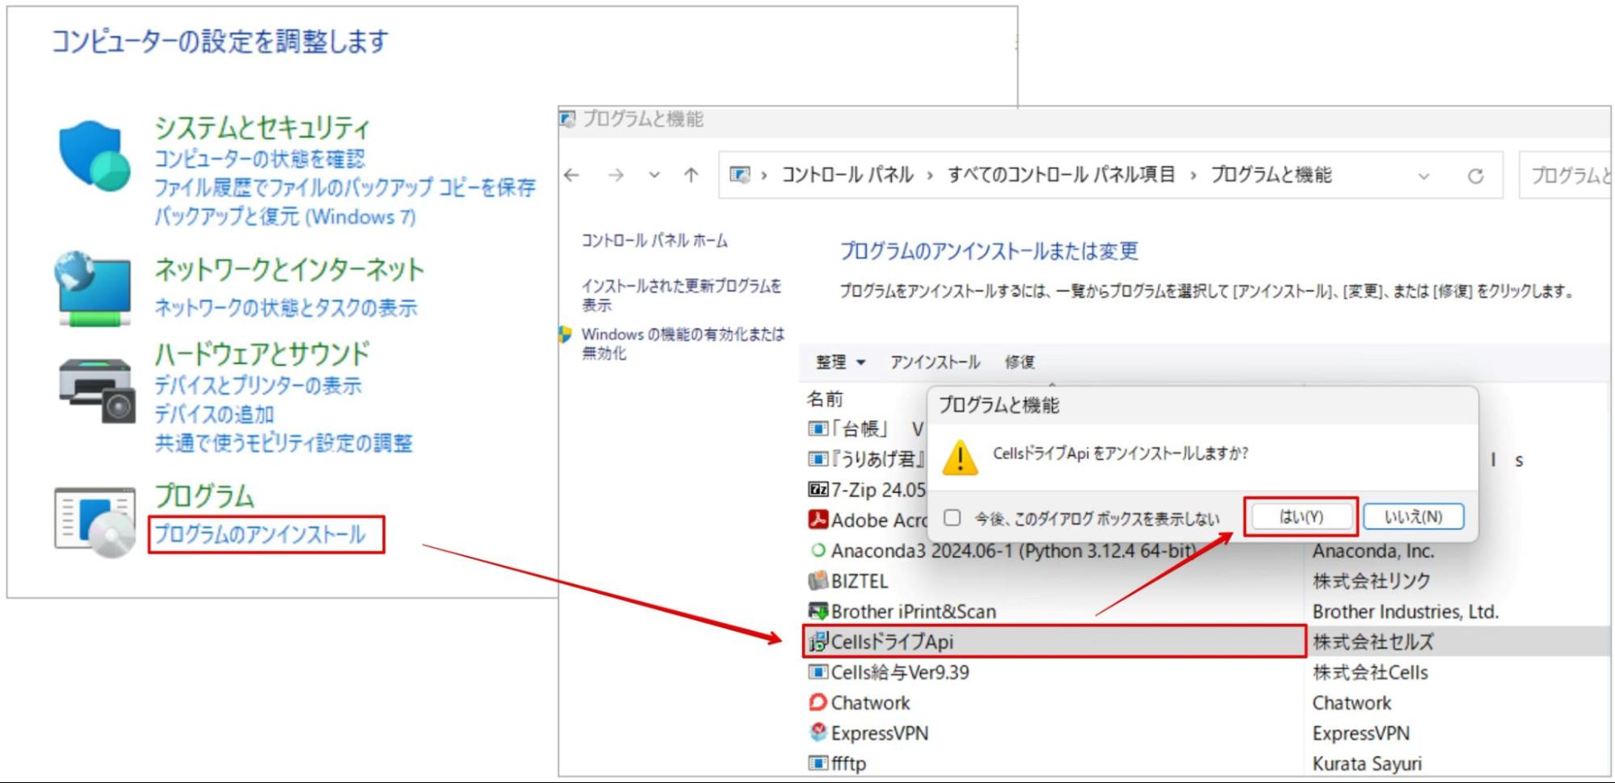Viewport: 1615px width, 783px height.
Task: Click the Chatwork program icon
Action: [x=818, y=702]
